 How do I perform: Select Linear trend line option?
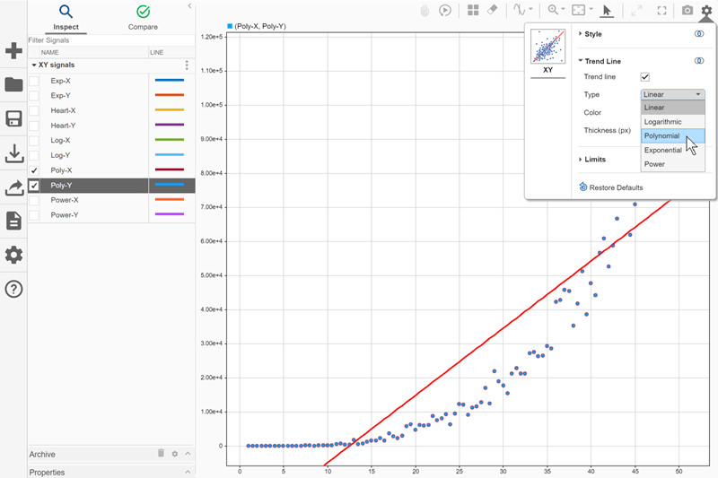(672, 108)
